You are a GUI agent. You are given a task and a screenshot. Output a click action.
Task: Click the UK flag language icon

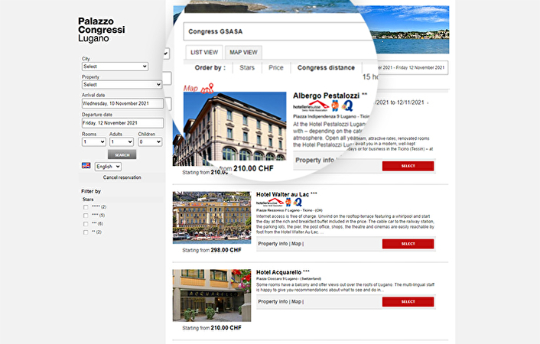(x=86, y=165)
